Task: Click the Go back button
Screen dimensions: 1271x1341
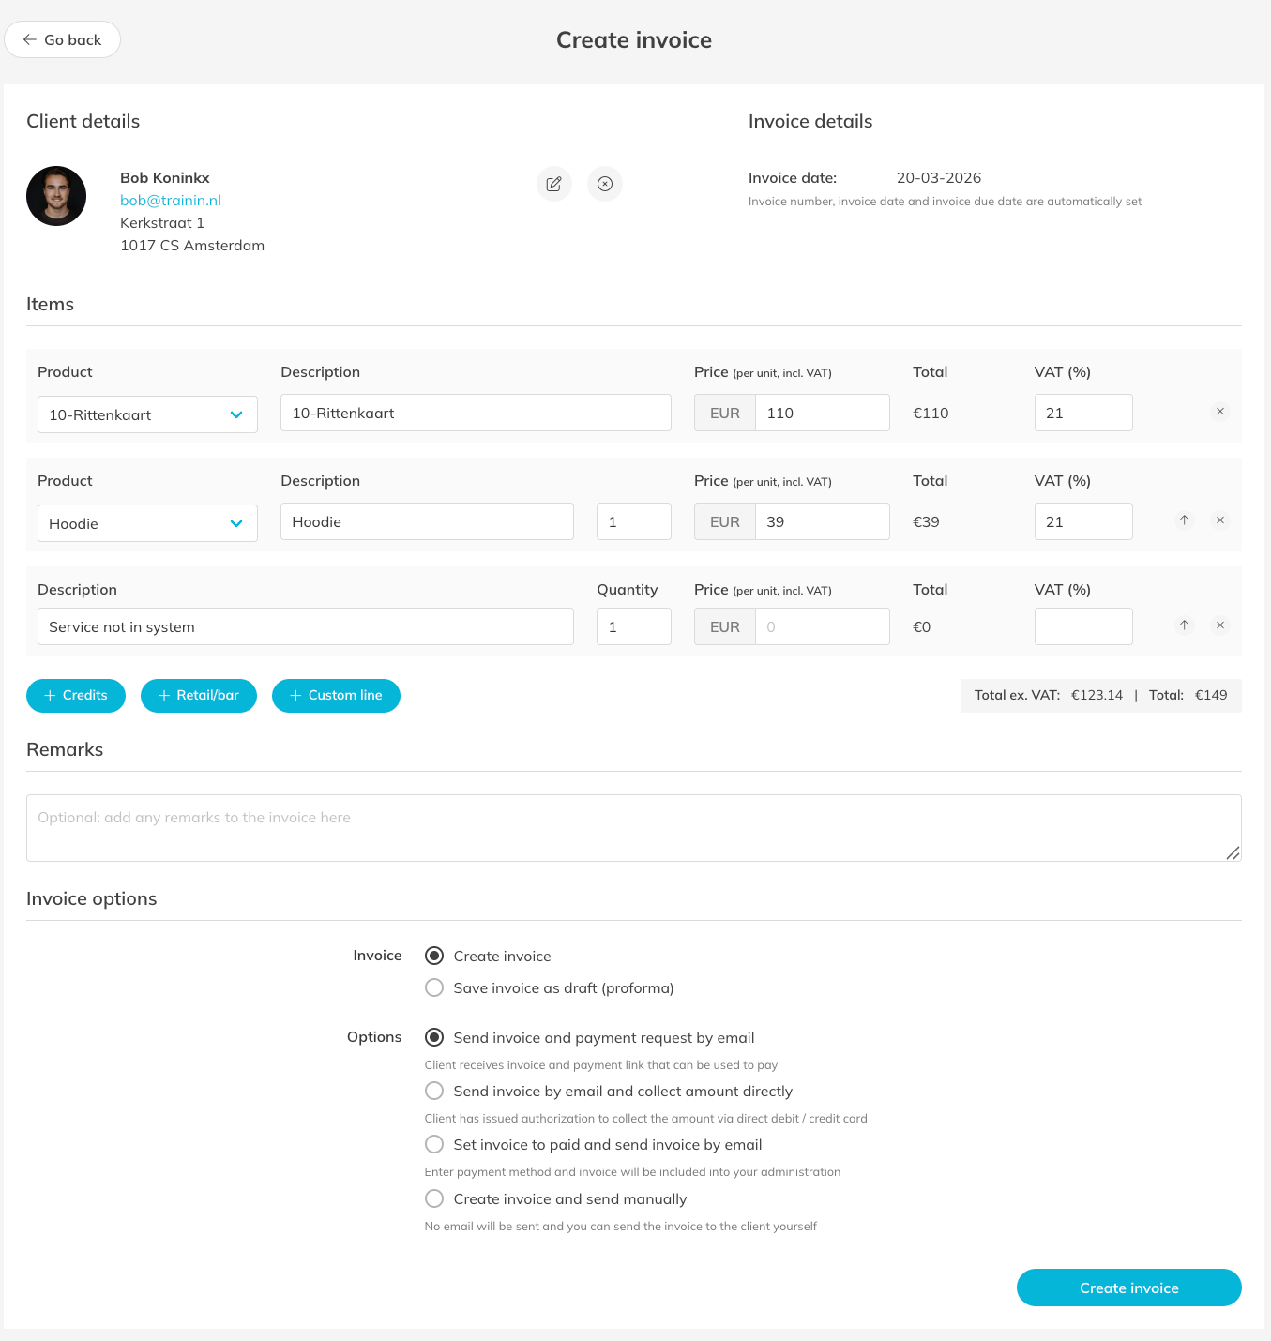Action: coord(63,39)
